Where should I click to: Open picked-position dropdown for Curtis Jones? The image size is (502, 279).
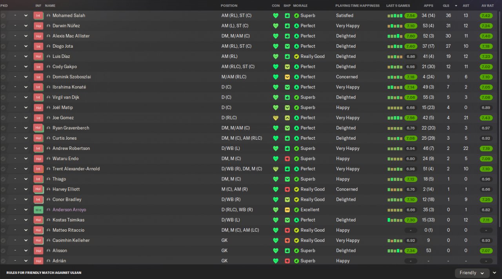tap(26, 138)
